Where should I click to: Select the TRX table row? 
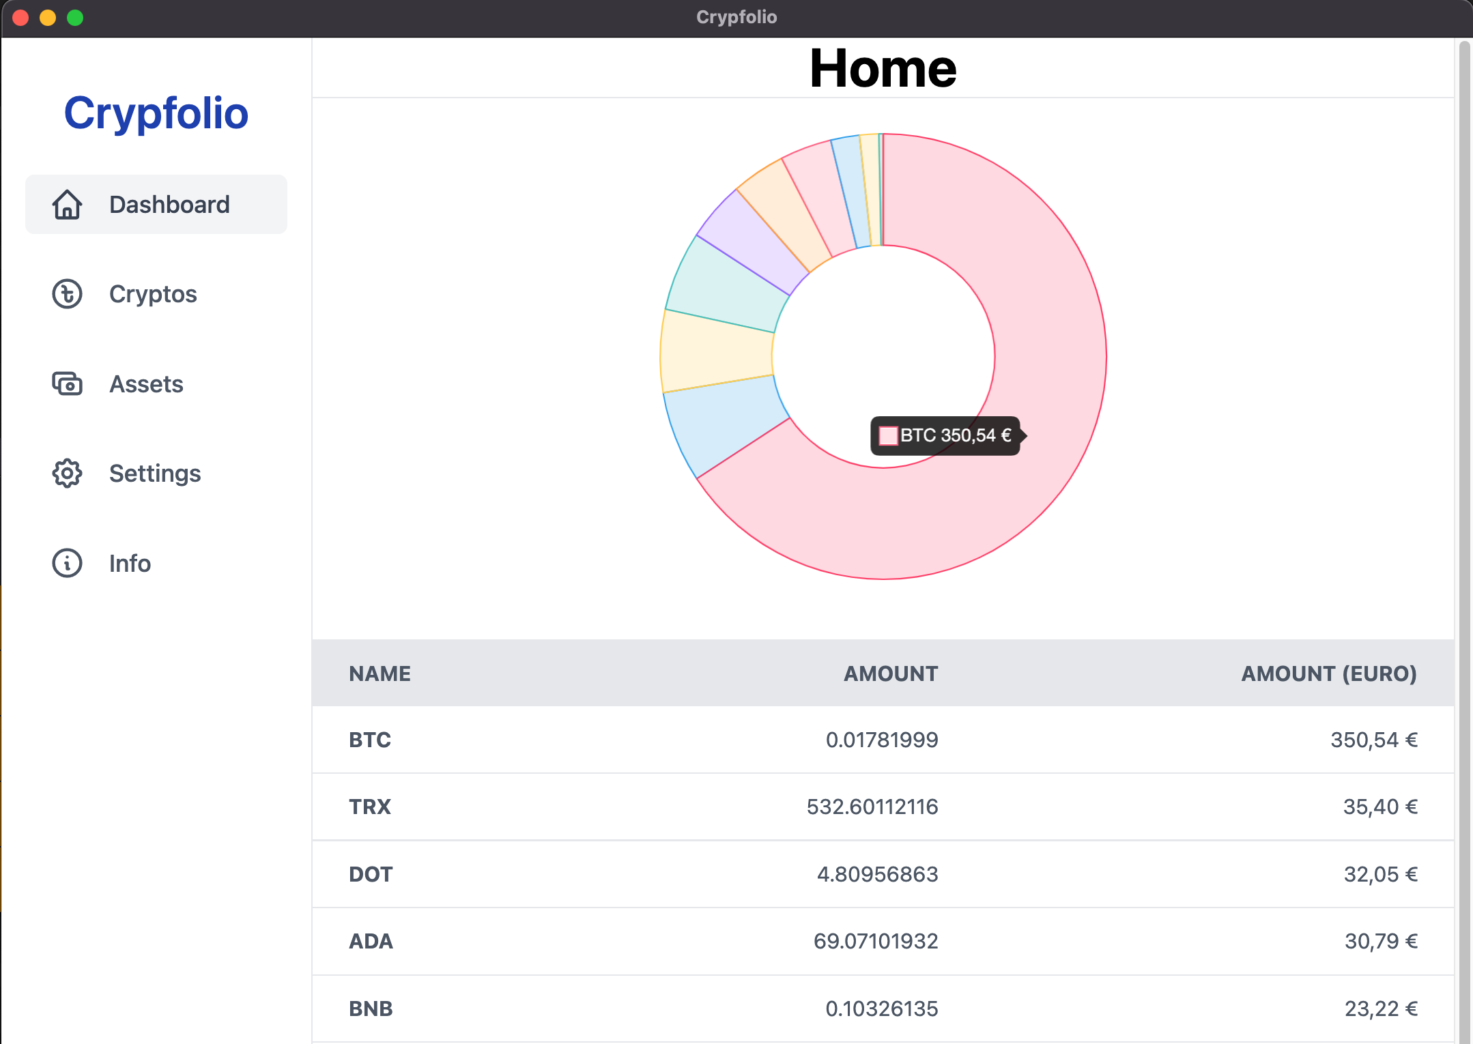[883, 807]
